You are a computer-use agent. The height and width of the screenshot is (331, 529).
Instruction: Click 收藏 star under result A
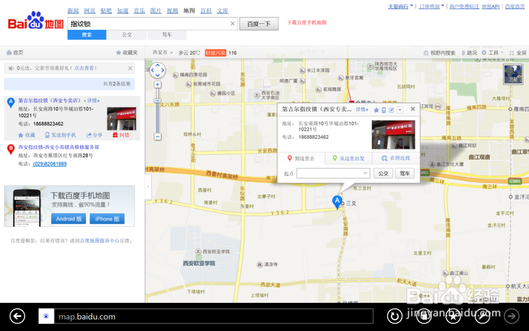coord(26,135)
